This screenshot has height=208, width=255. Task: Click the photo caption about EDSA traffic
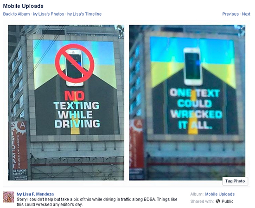coord(97,202)
